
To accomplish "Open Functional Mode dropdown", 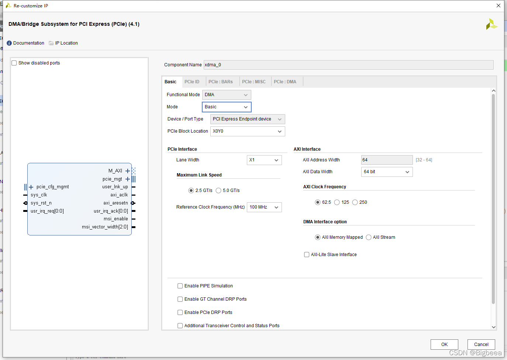I will click(227, 95).
